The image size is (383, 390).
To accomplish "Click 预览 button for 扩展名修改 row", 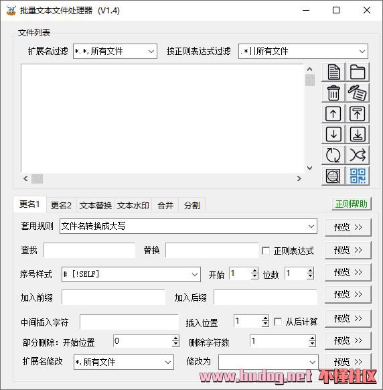I will [348, 361].
